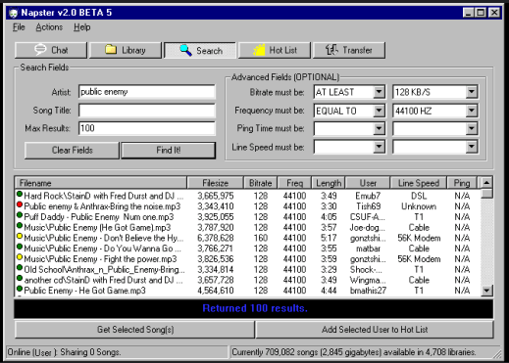Click green dot beside Public Enemy (He Got Game).mp3
The height and width of the screenshot is (363, 509).
20,226
